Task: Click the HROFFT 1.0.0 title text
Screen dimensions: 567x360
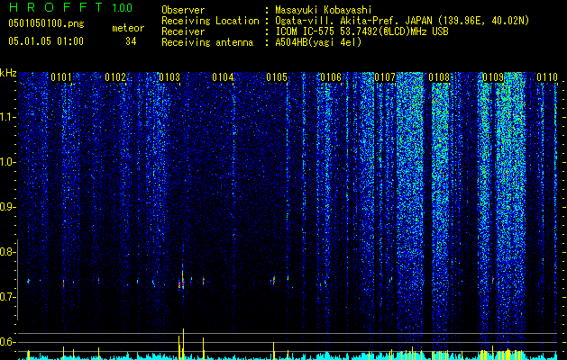Action: [70, 7]
